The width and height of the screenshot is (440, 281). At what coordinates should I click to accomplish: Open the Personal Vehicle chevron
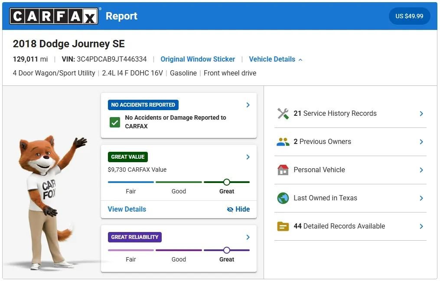(421, 170)
